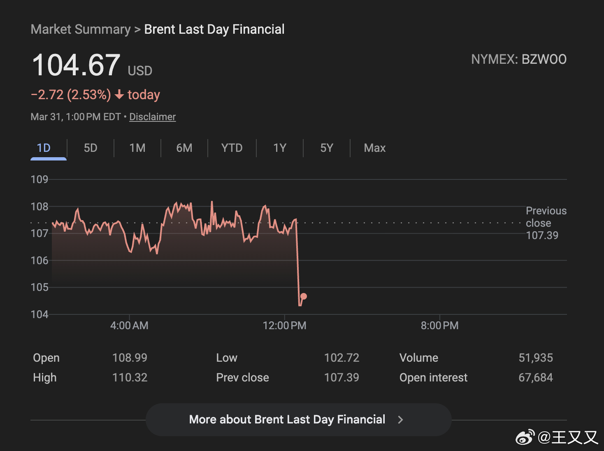Select the YTD range tab

pos(232,148)
